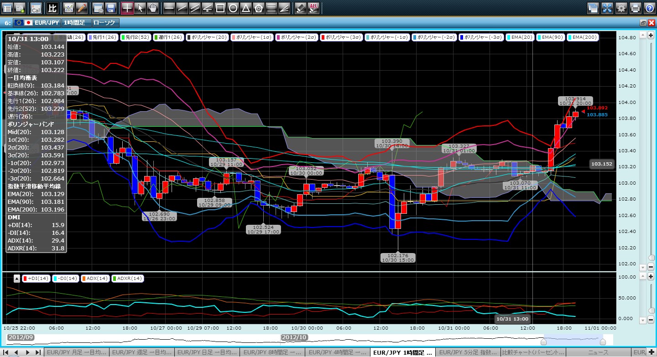Click right handle of timeline range slider
657x357 pixels.
click(x=603, y=341)
